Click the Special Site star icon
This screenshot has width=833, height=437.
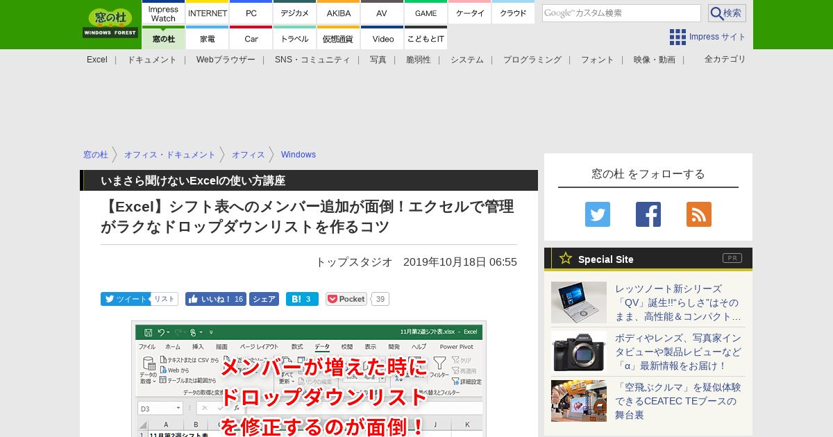pyautogui.click(x=566, y=259)
